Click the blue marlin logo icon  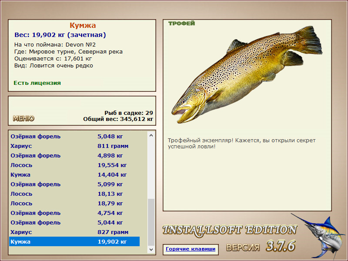(318, 235)
